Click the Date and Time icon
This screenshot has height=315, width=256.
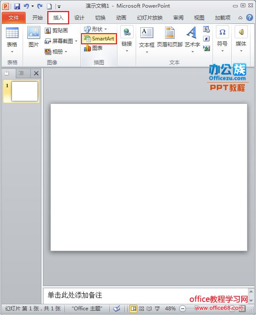[x=207, y=29]
